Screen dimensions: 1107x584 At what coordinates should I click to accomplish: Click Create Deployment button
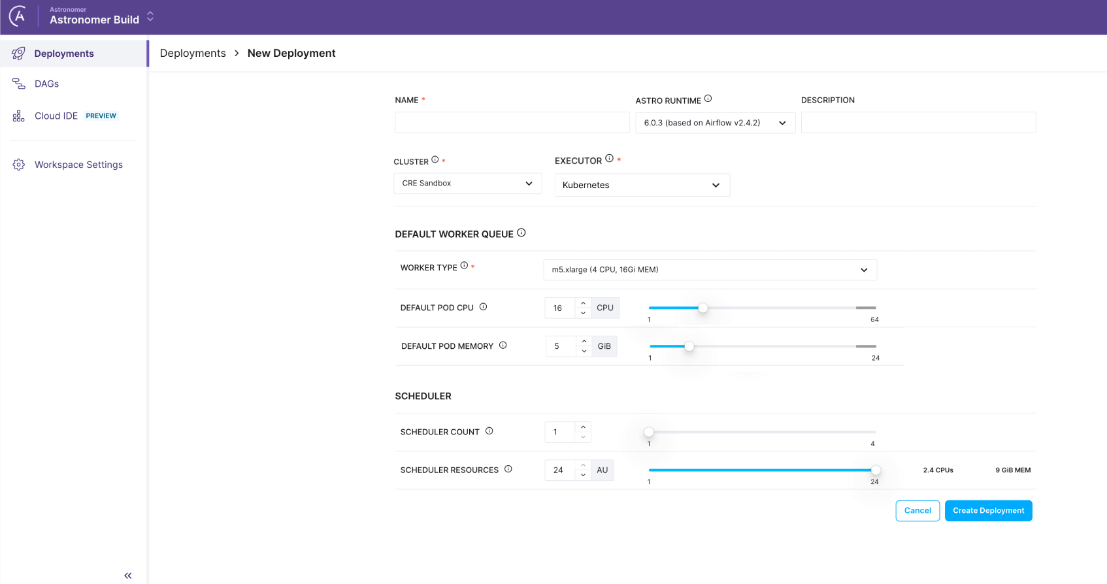pos(988,511)
